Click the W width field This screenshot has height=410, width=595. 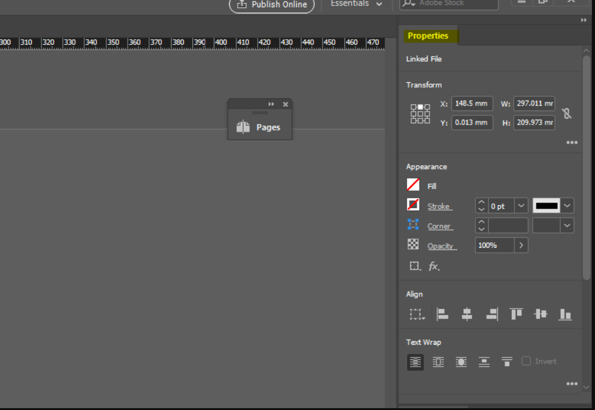point(534,104)
